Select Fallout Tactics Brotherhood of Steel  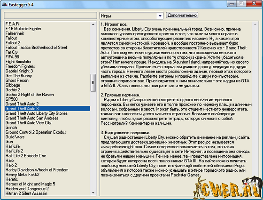[47, 48]
